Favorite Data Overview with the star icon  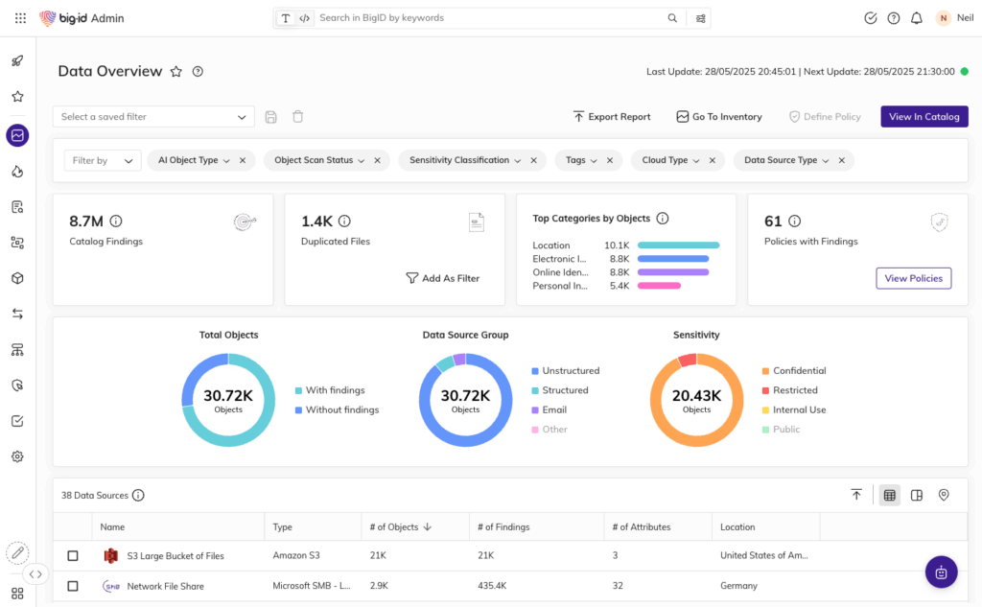coord(176,71)
